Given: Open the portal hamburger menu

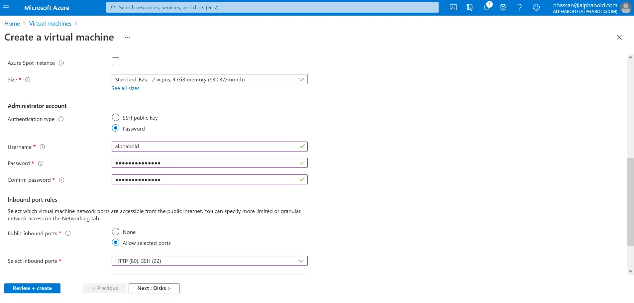Looking at the screenshot, I should pyautogui.click(x=6, y=8).
